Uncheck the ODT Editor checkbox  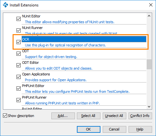(x=18, y=65)
